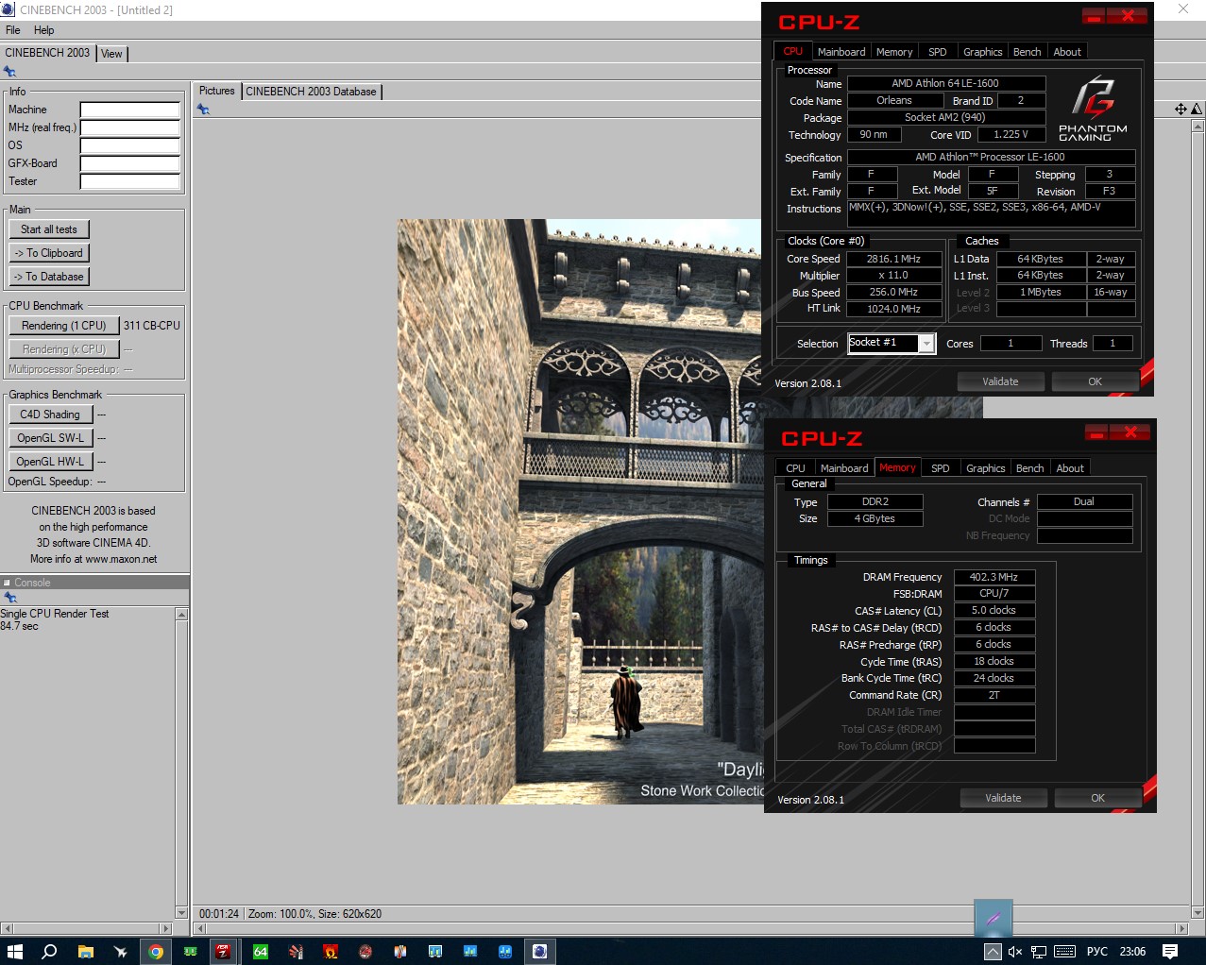
Task: Click the Machine input field
Action: [x=130, y=110]
